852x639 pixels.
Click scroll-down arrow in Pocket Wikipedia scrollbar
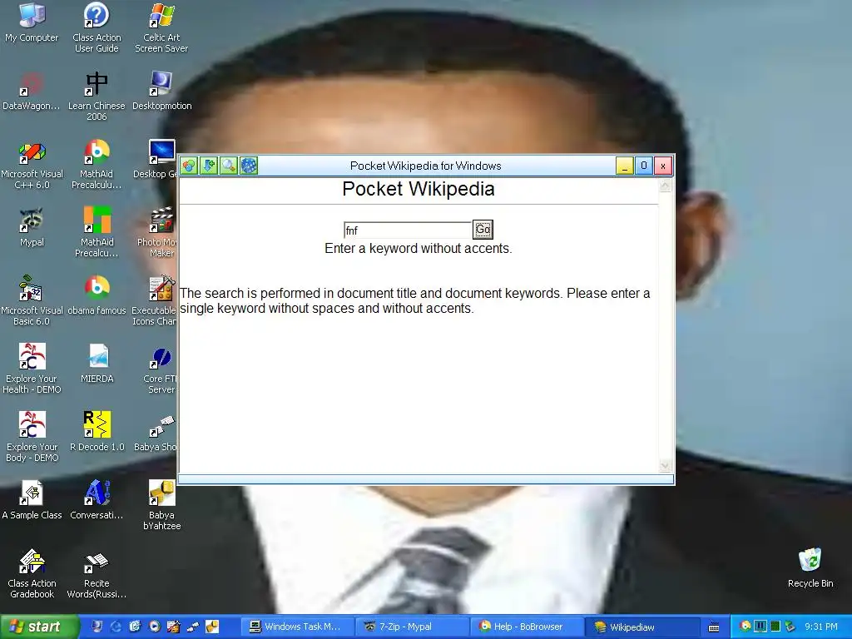(x=665, y=466)
